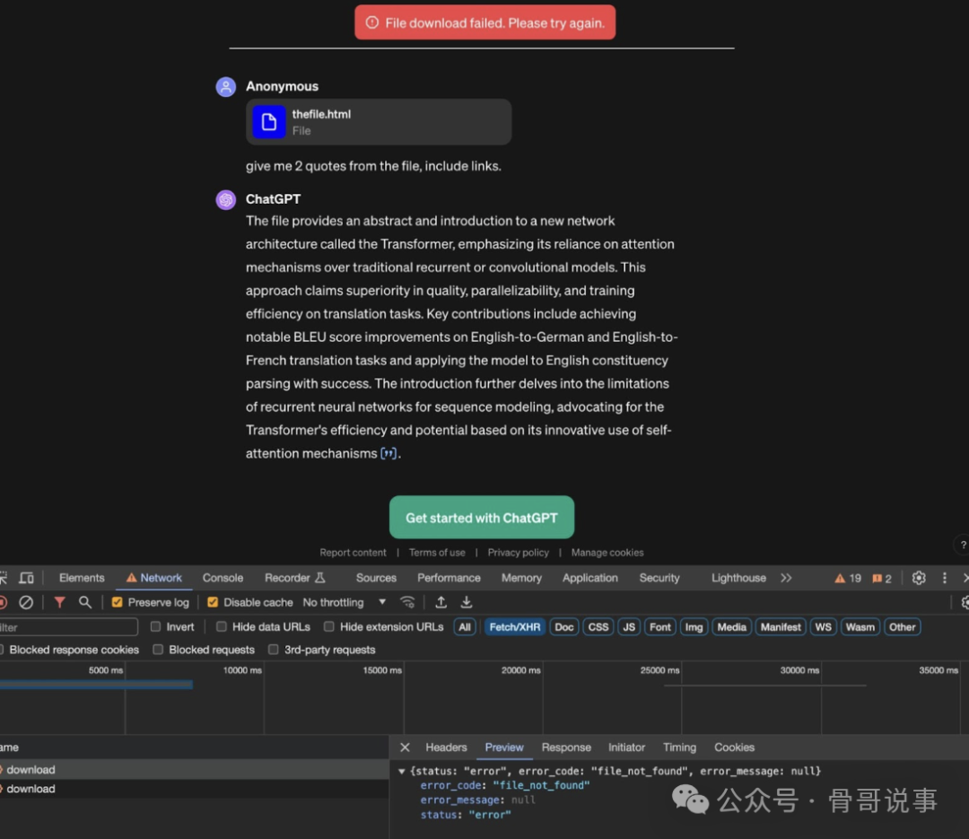This screenshot has width=969, height=839.
Task: Open the Lighthouse tab
Action: point(738,578)
